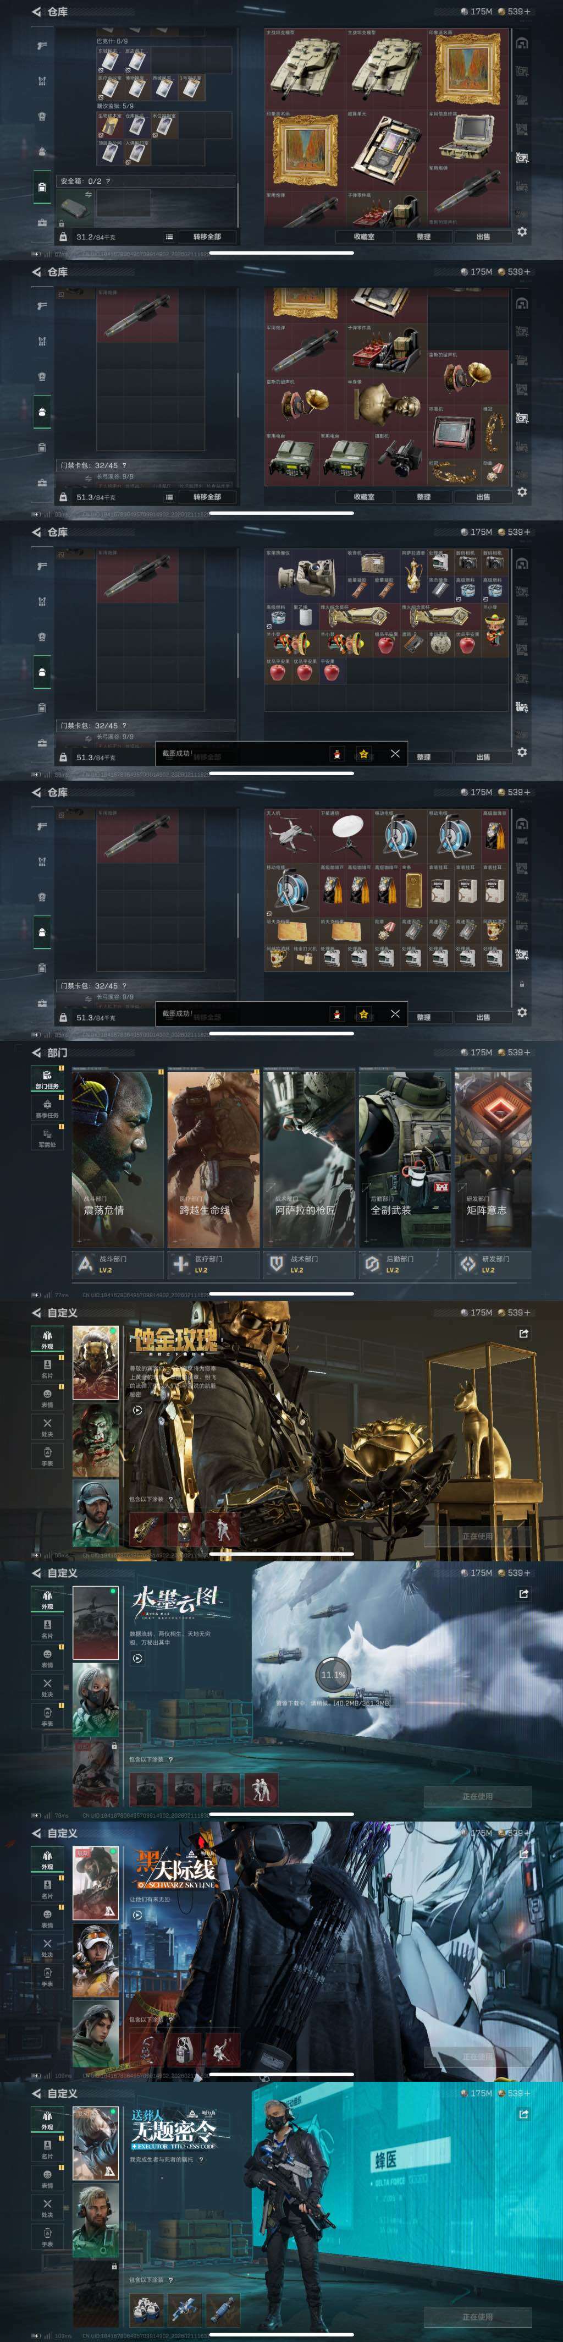Click share icon on the 蚀金玫瑰 skin screen
Screen dimensions: 563x2342
(x=523, y=1334)
